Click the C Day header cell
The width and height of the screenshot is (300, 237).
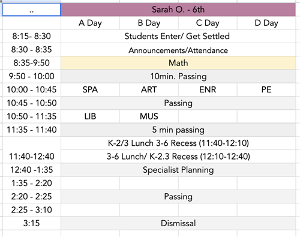[208, 23]
